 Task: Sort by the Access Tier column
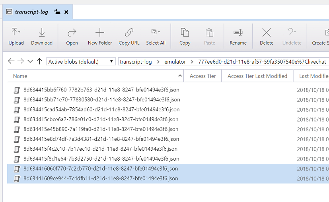[202, 76]
